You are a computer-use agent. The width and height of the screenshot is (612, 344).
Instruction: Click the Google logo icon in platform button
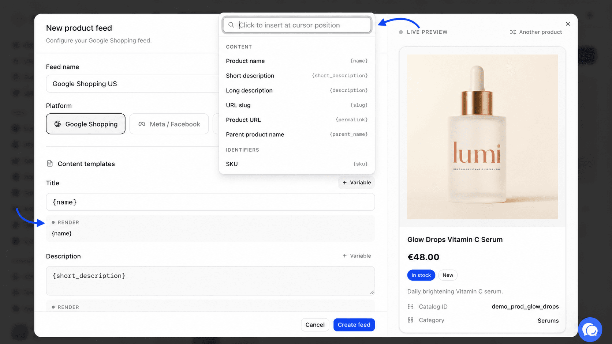tap(57, 124)
